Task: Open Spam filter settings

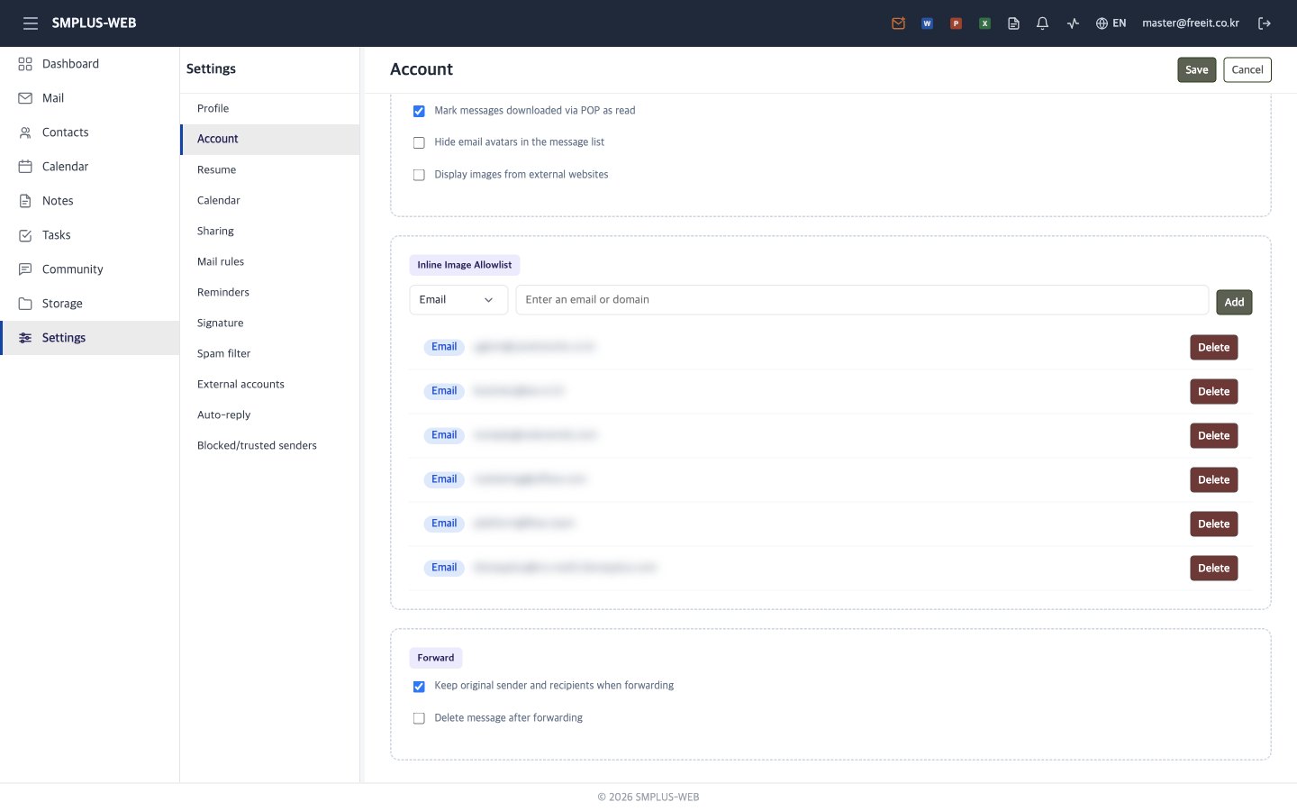Action: click(270, 353)
